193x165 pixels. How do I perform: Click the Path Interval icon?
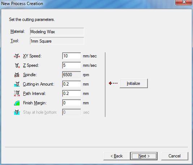click(17, 94)
